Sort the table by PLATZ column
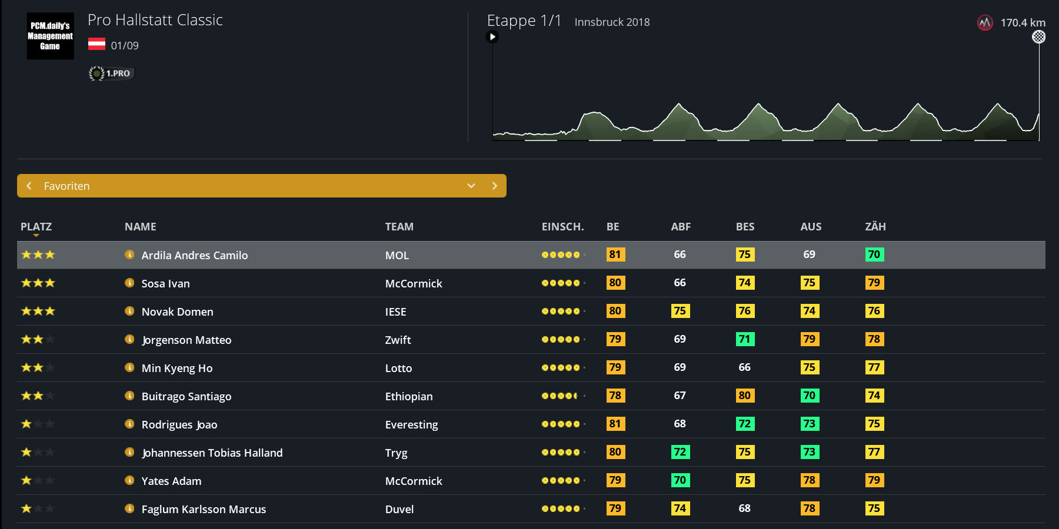Image resolution: width=1059 pixels, height=529 pixels. 36,227
